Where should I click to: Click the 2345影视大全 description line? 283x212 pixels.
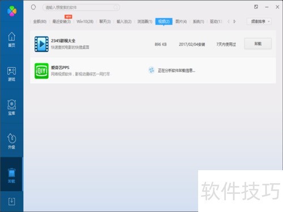tap(70, 47)
